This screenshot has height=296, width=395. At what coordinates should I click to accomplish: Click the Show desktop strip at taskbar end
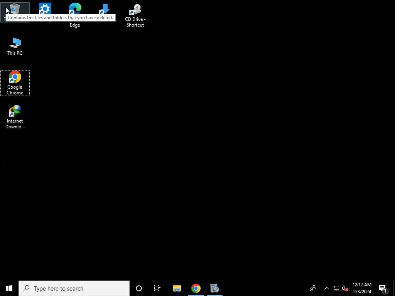(394, 288)
